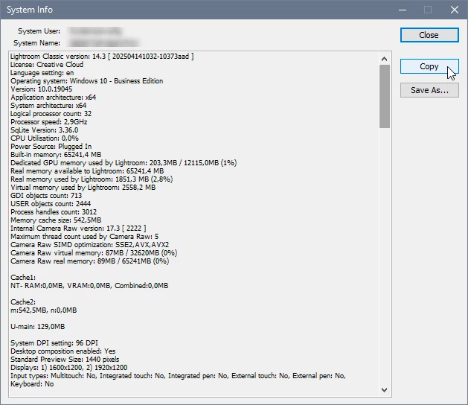468x405 pixels.
Task: Click the Version: 10.0.19045 line
Action: 41,89
